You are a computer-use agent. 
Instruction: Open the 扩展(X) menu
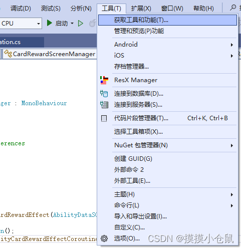pos(141,8)
